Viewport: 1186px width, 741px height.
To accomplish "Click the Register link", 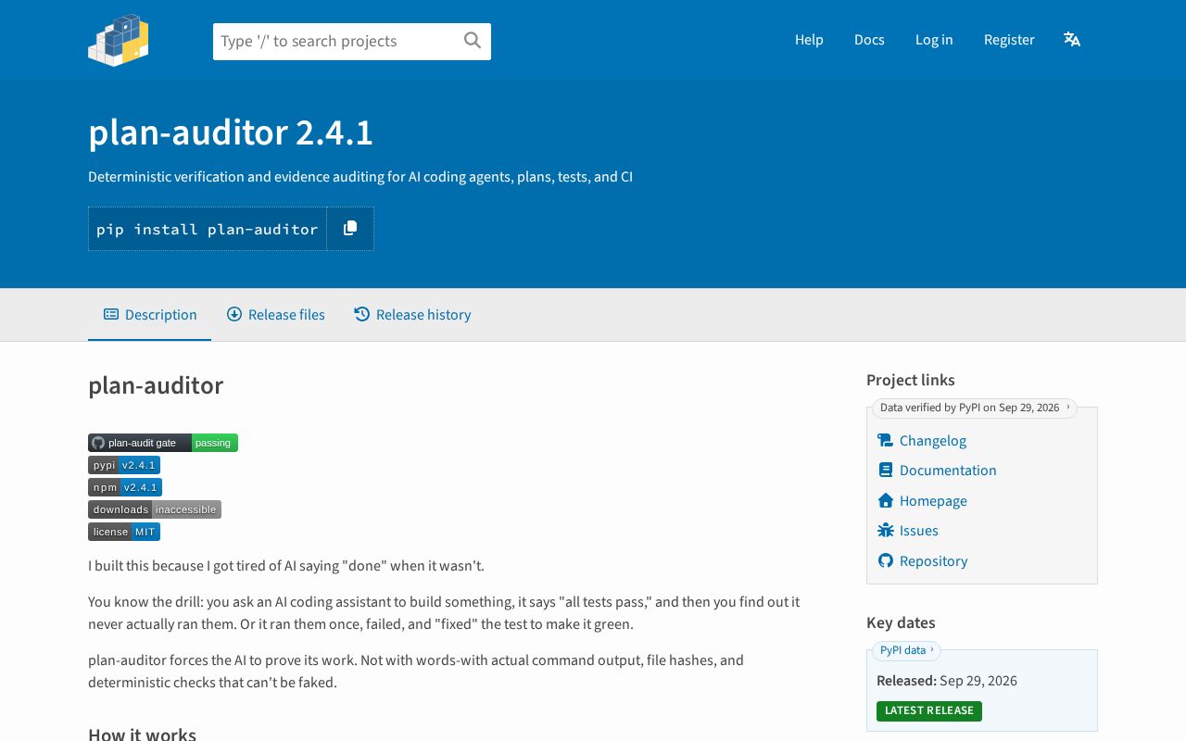I will pos(1009,40).
